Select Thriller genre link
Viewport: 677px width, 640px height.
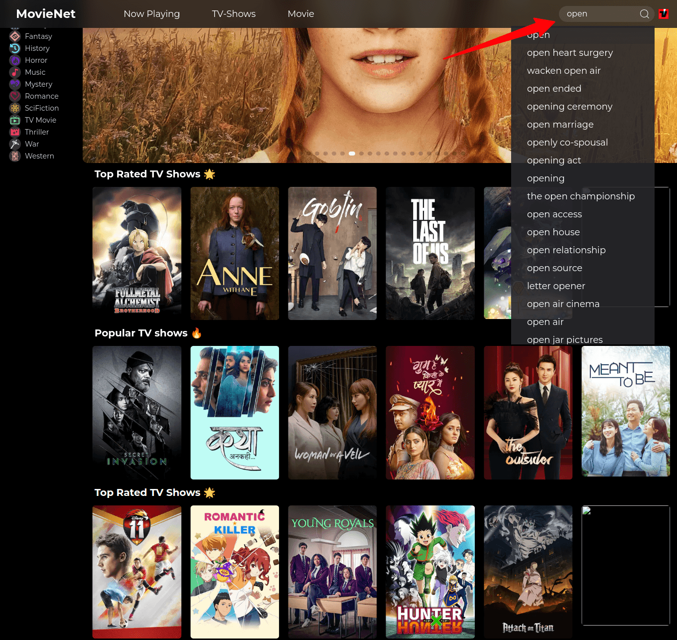(x=37, y=132)
